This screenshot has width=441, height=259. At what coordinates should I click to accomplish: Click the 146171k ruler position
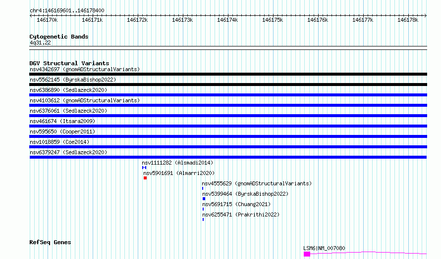[92, 20]
